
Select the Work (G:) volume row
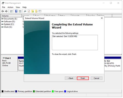[7, 27]
